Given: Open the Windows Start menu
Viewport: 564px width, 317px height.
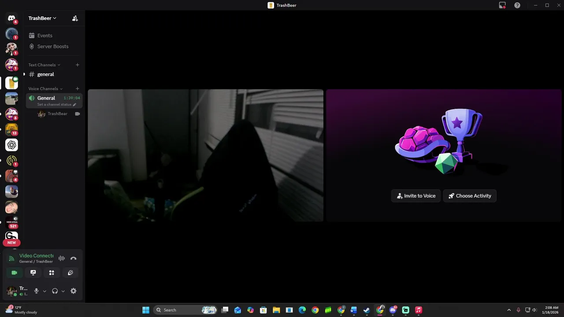Looking at the screenshot, I should point(146,310).
